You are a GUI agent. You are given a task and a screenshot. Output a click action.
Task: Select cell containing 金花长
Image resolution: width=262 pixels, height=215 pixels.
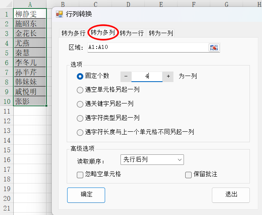click(x=30, y=33)
